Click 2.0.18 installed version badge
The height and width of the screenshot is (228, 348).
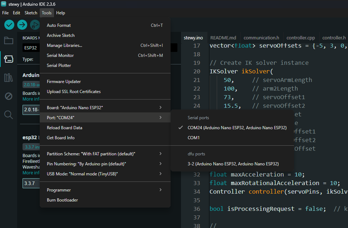[x=31, y=84]
